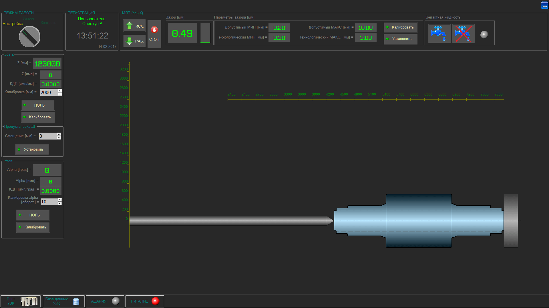The height and width of the screenshot is (308, 549).
Task: Click the database icon in status bar
Action: [76, 301]
